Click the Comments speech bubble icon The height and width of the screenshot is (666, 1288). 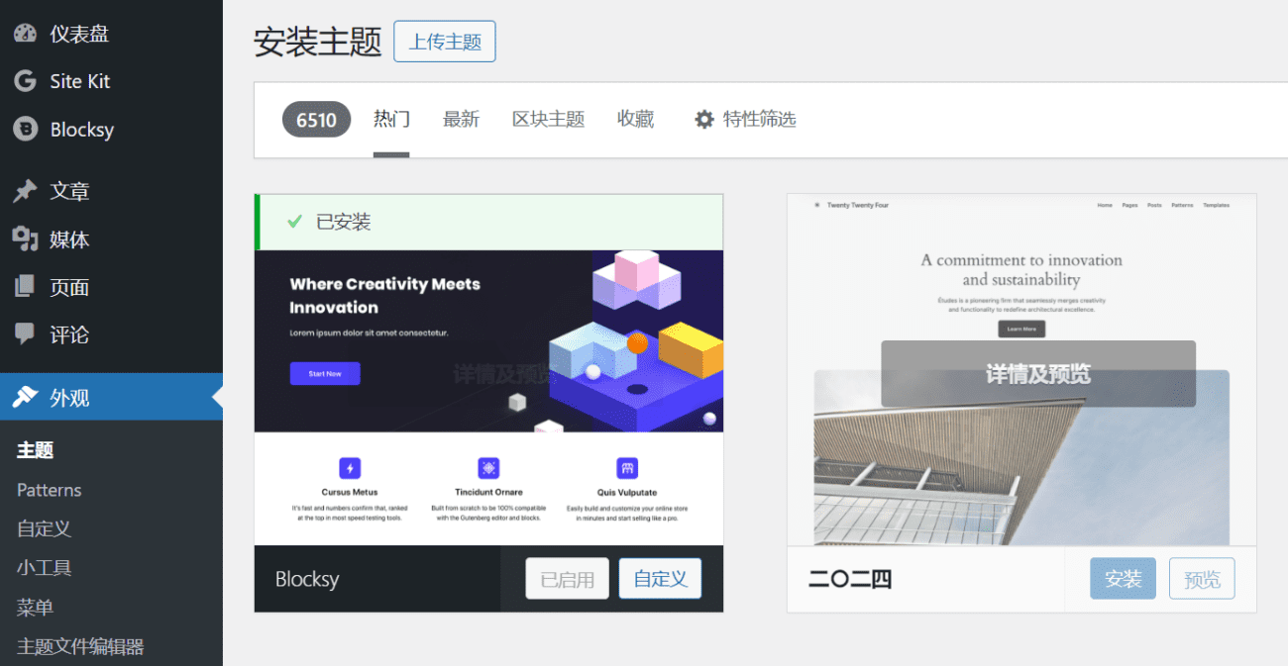click(25, 334)
